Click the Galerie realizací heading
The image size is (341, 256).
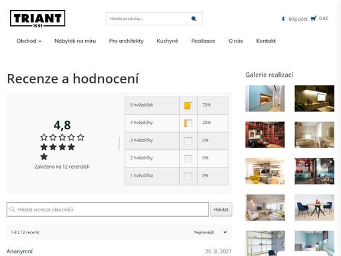coord(269,75)
